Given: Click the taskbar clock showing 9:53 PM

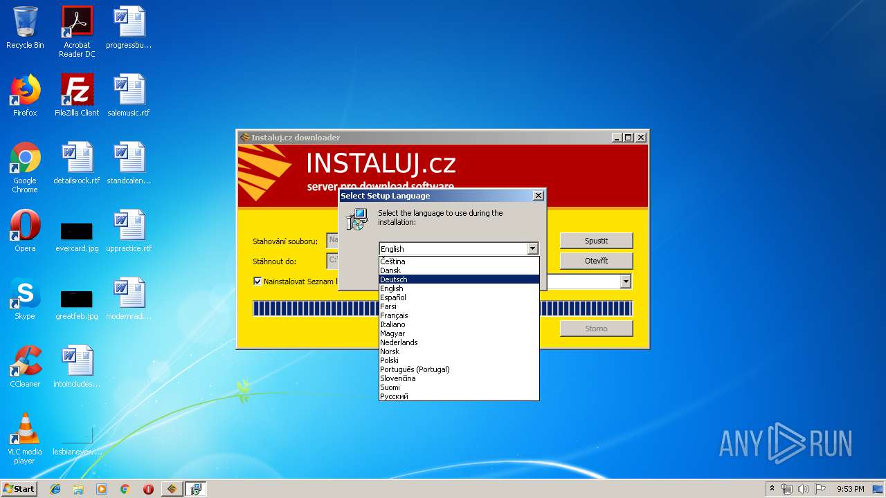Looking at the screenshot, I should click(x=850, y=489).
